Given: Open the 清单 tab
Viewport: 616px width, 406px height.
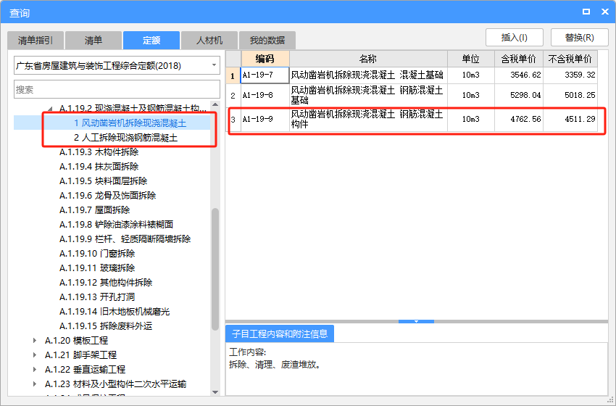Looking at the screenshot, I should [x=93, y=41].
